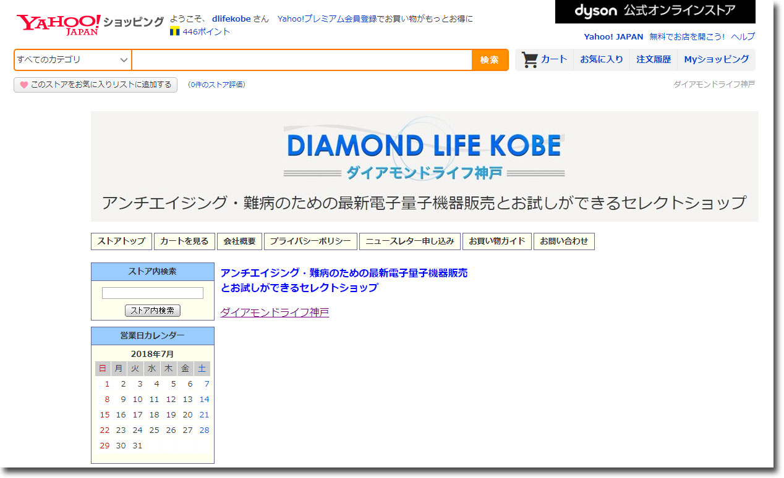Open the underlined ダイアモンドライフ神戸 link
The image size is (784, 478).
point(275,312)
